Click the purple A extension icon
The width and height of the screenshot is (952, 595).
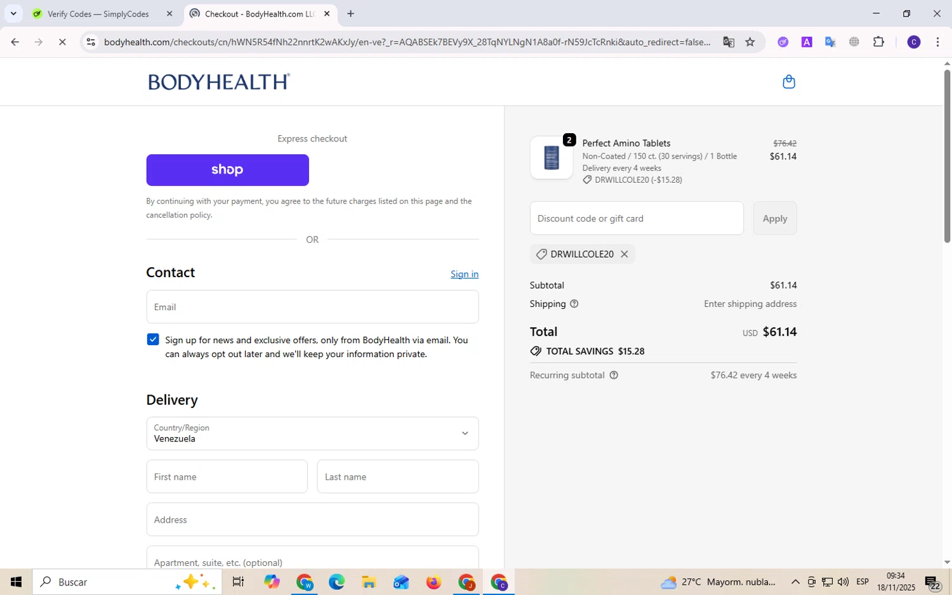click(807, 42)
